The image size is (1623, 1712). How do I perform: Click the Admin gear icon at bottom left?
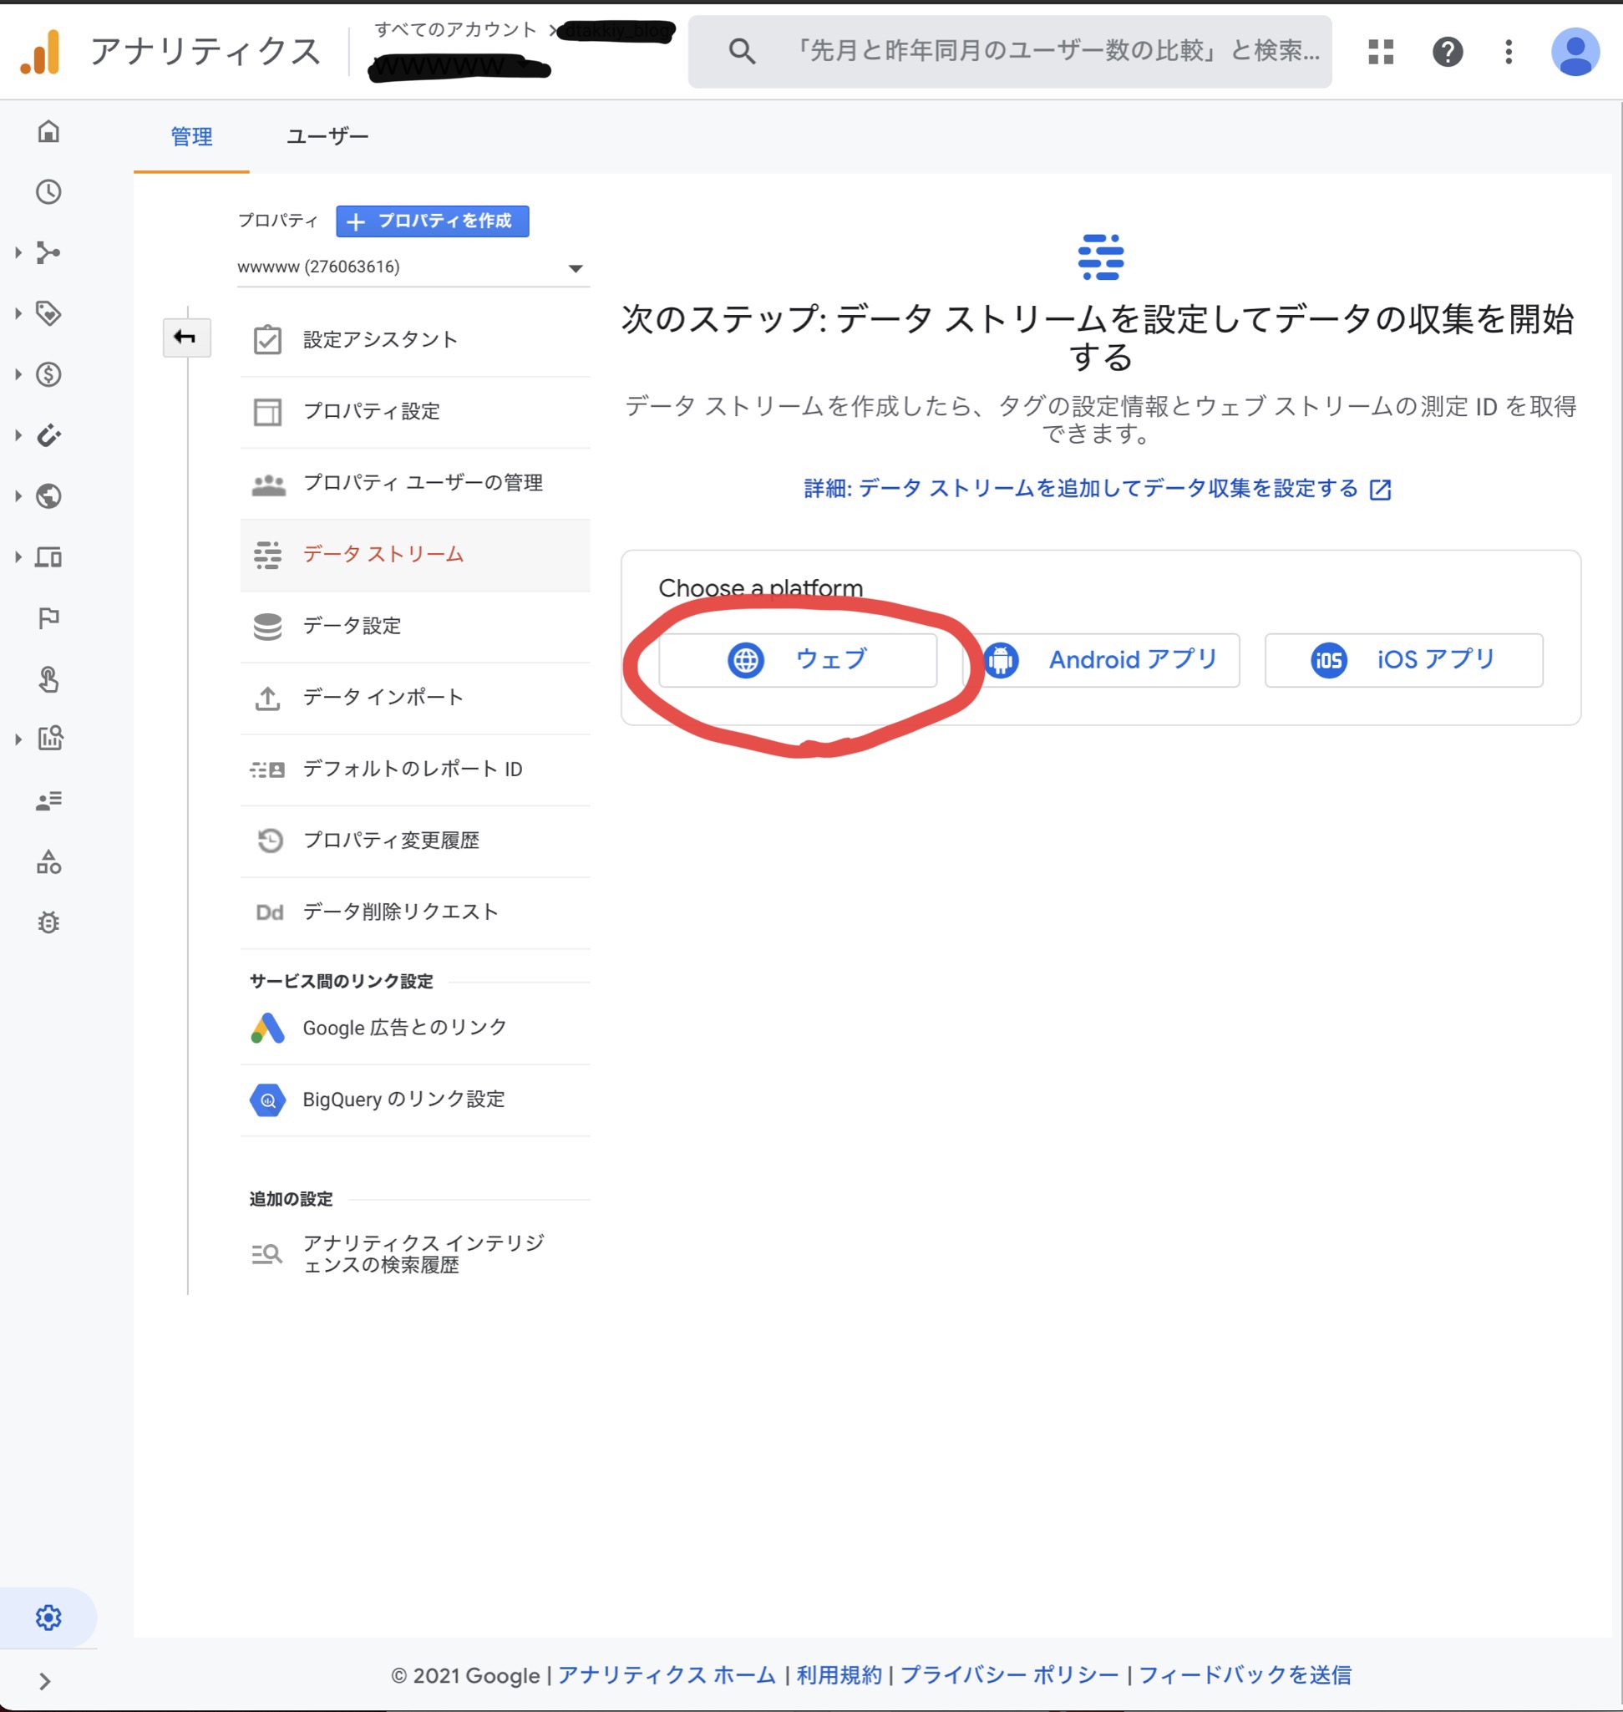click(48, 1617)
